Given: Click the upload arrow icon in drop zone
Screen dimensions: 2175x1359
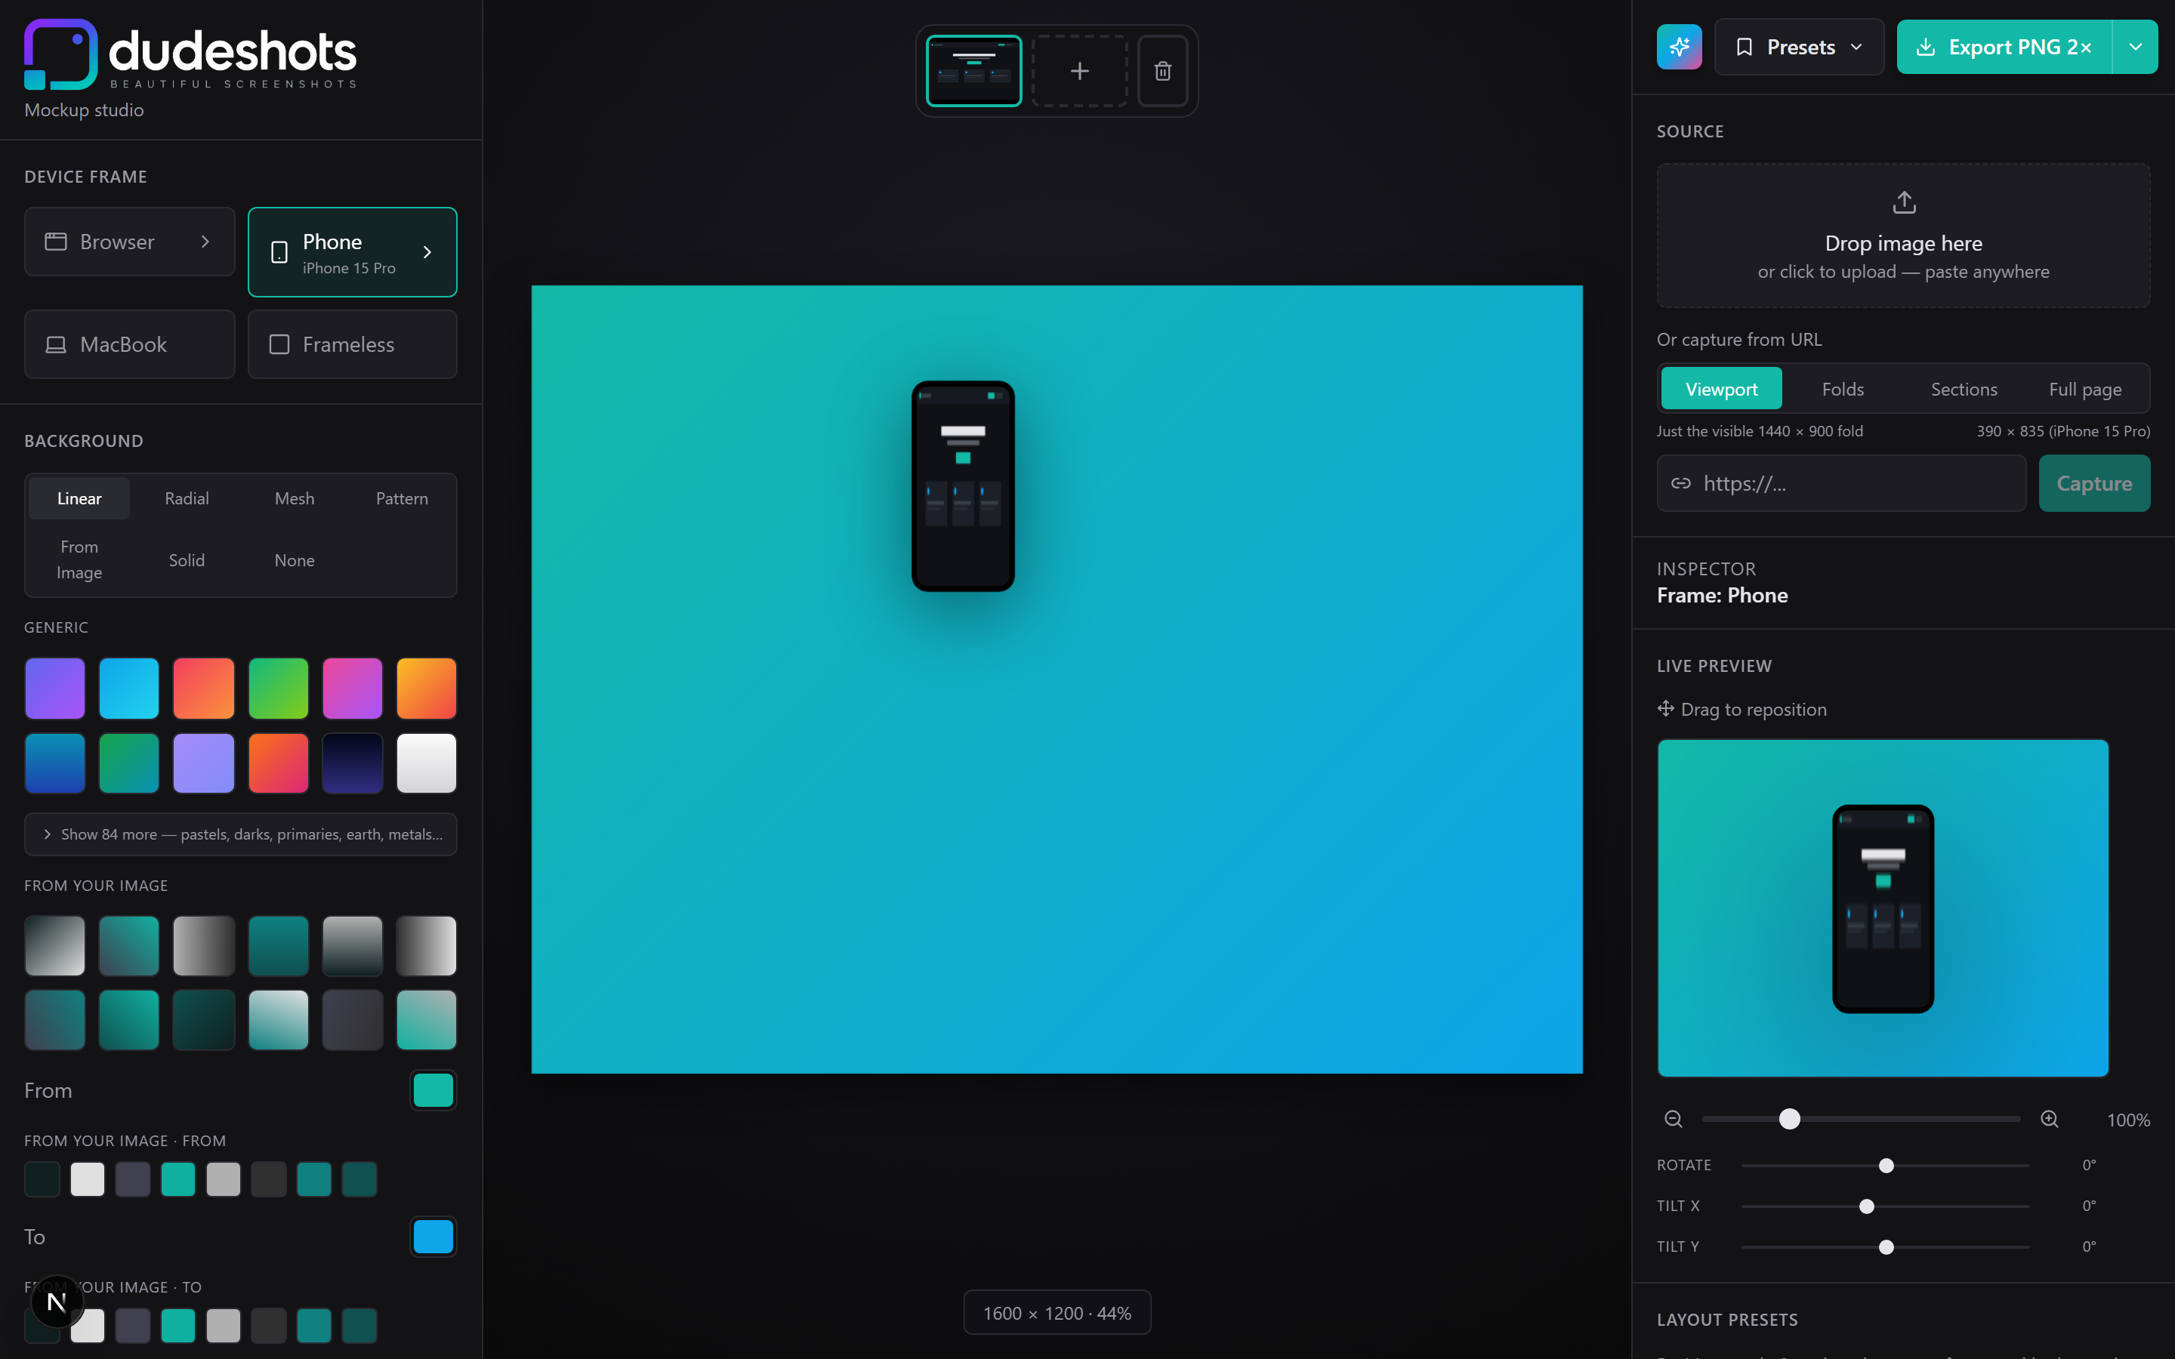Looking at the screenshot, I should 1904,202.
